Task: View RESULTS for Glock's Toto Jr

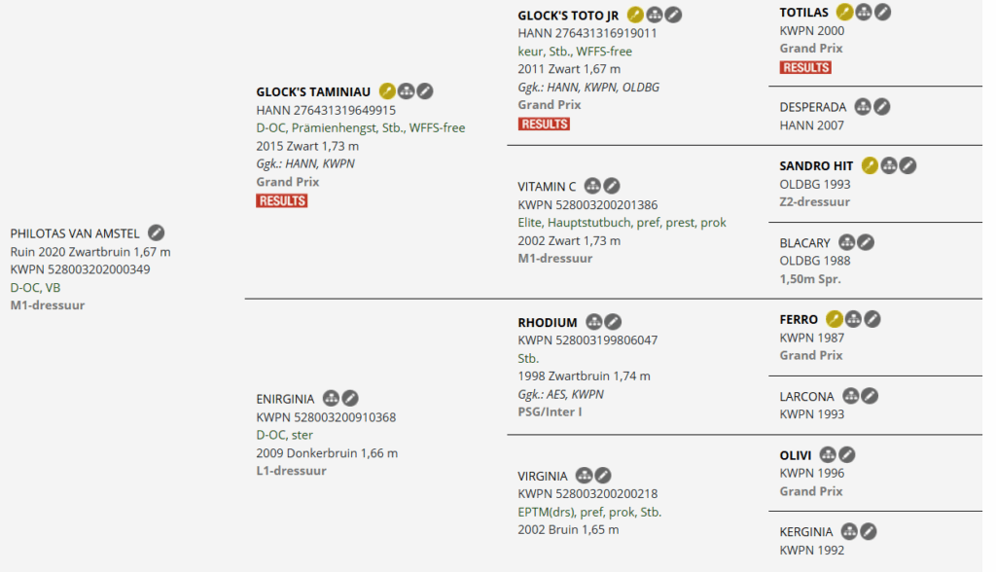Action: [x=544, y=124]
